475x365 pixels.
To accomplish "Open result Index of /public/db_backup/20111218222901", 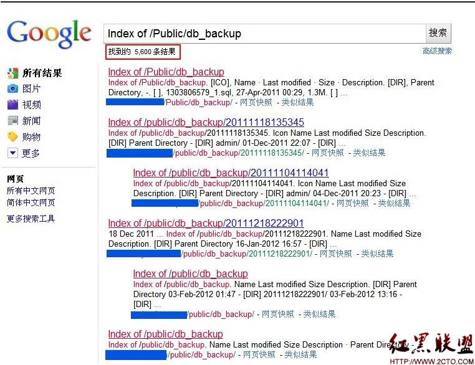I will pos(206,224).
